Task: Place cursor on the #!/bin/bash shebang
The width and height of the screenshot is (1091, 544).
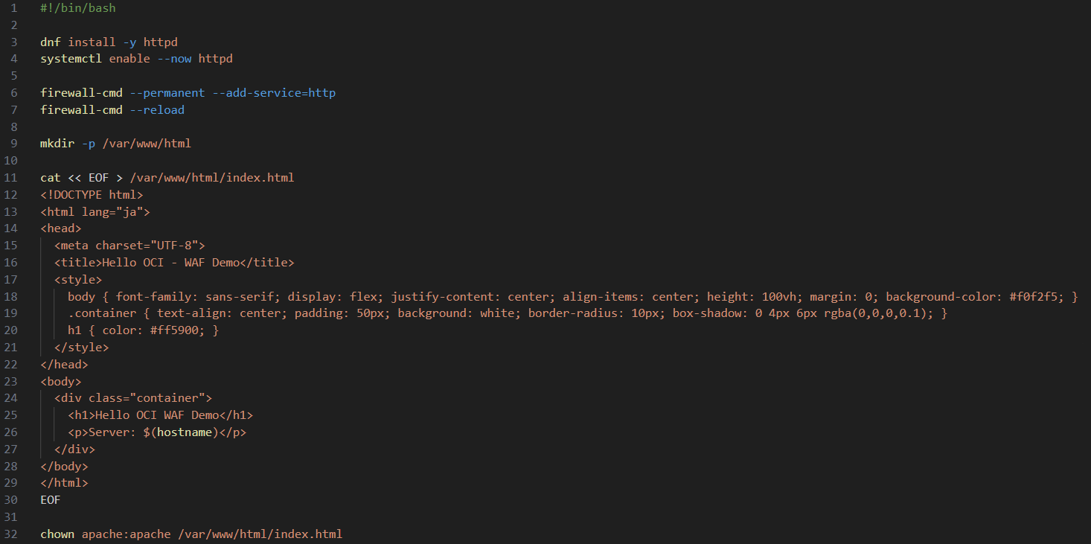Action: click(78, 8)
